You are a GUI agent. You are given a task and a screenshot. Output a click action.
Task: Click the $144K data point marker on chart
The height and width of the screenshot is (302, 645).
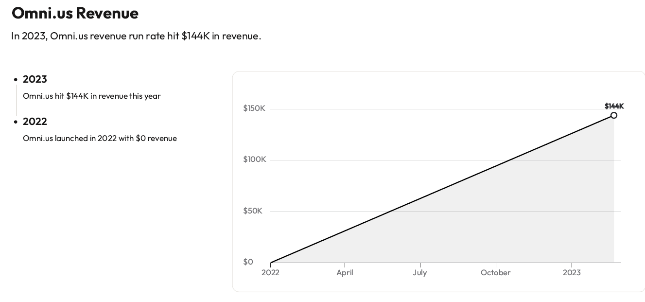pos(614,115)
